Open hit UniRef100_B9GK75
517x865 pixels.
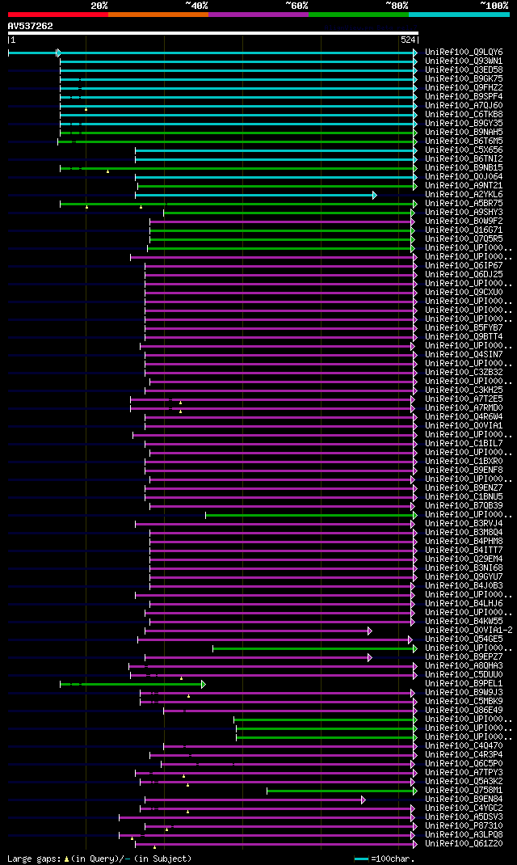click(464, 79)
